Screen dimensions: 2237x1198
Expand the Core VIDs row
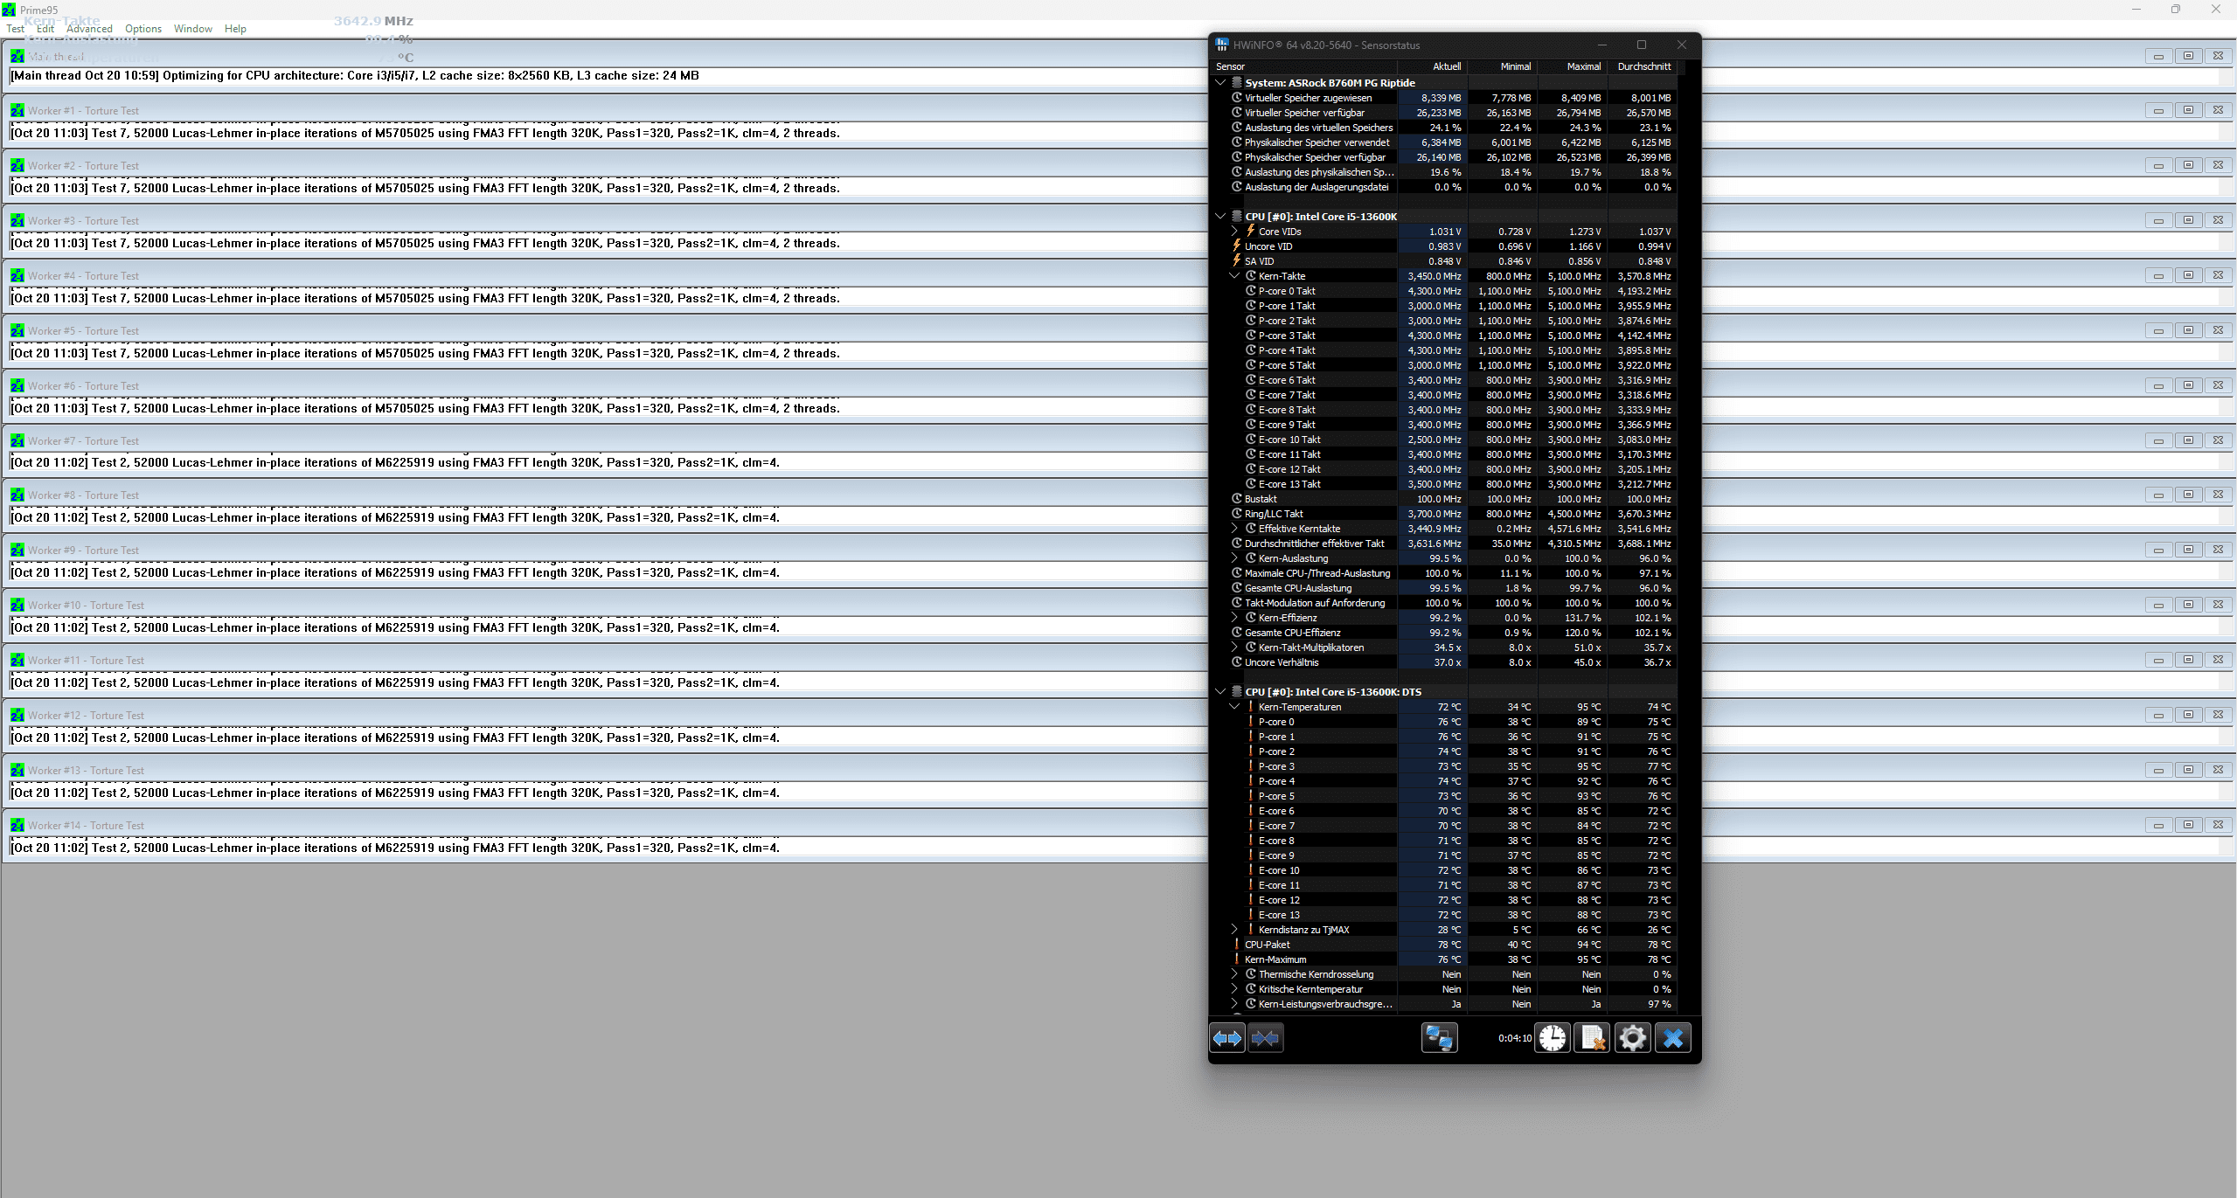click(1234, 232)
